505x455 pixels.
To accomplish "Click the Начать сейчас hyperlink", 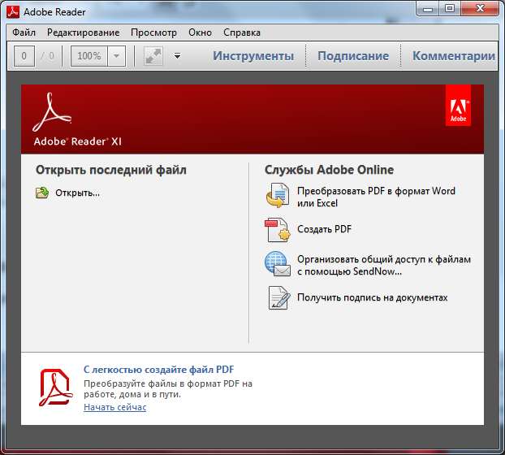I will 115,407.
